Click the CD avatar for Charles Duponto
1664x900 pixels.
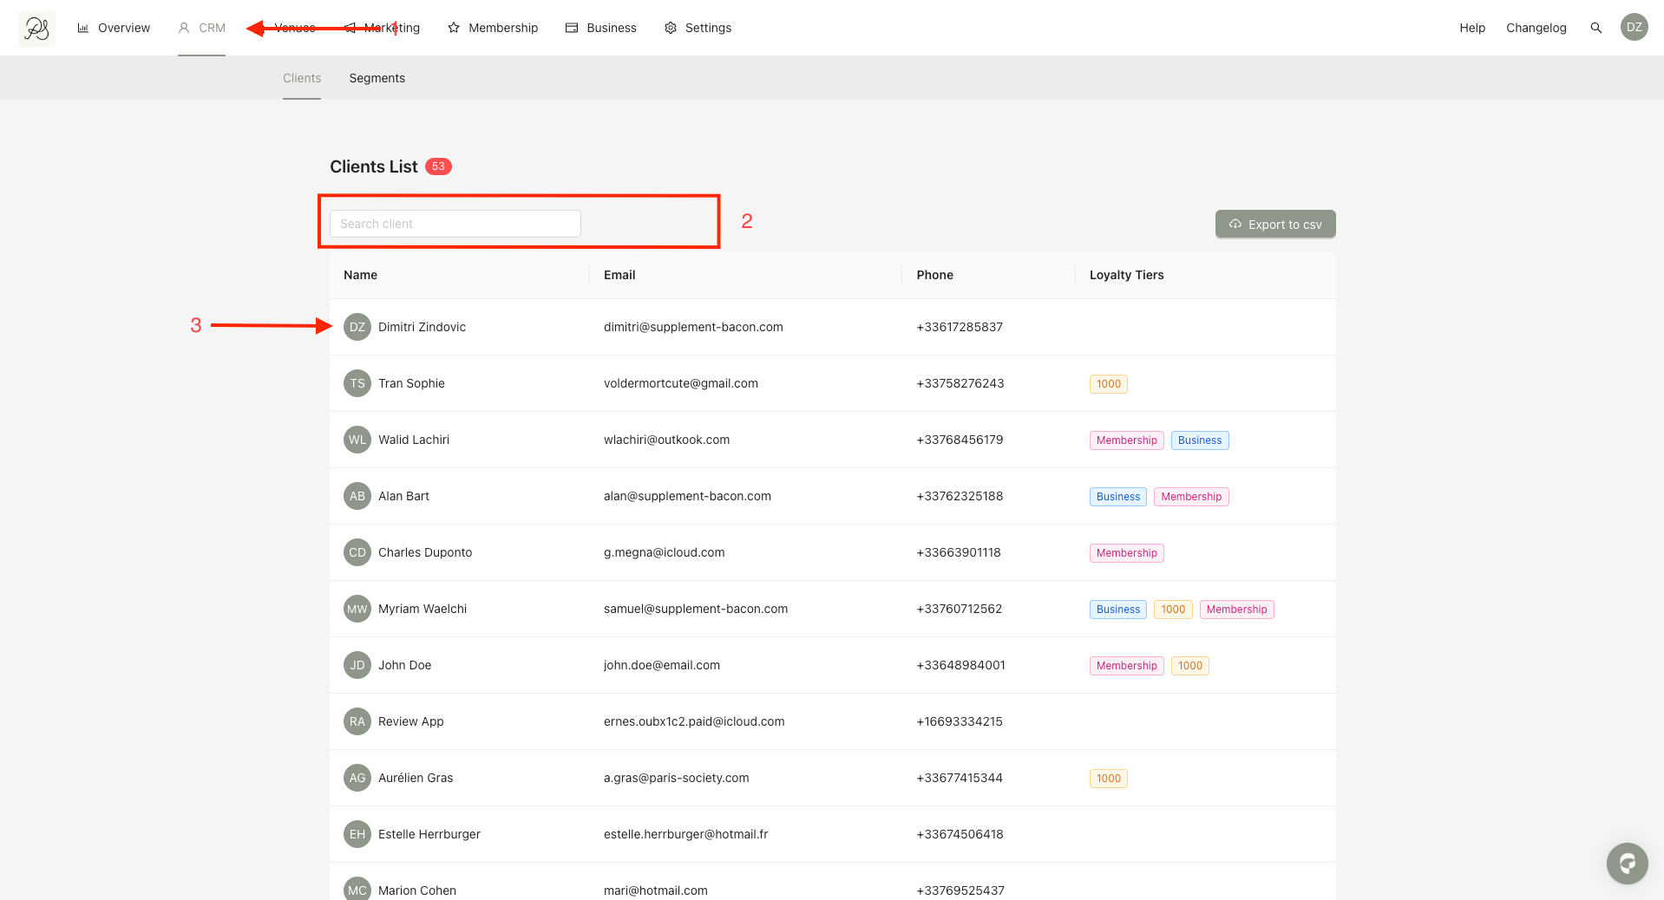(357, 552)
